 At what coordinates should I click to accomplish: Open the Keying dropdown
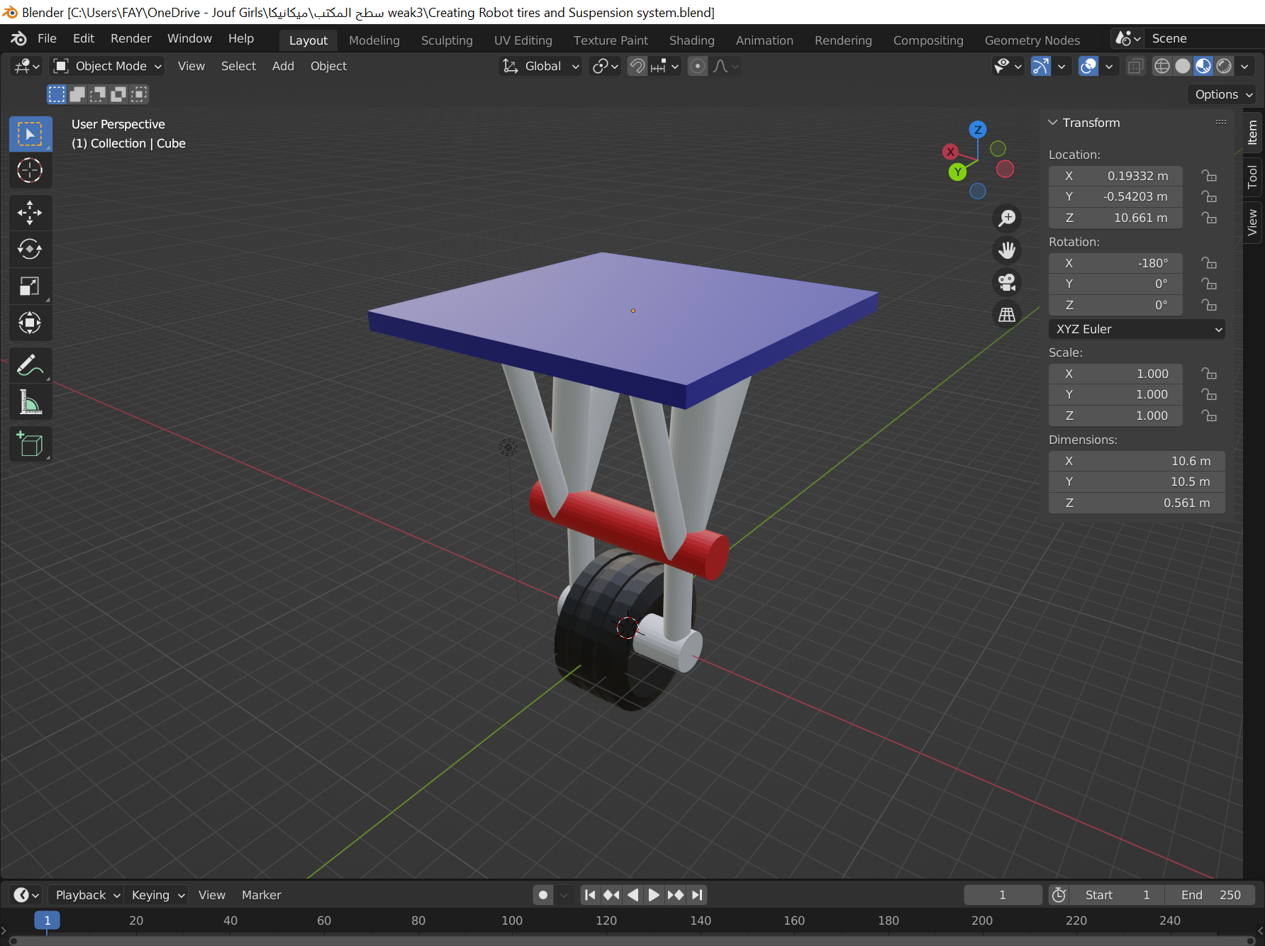pos(157,895)
